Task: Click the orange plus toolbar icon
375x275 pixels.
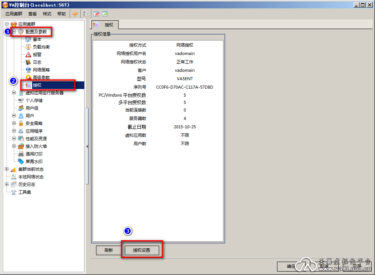Action: tap(75, 14)
